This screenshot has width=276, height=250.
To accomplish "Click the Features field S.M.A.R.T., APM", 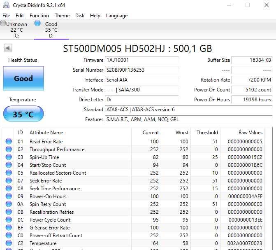I will pyautogui.click(x=189, y=119).
